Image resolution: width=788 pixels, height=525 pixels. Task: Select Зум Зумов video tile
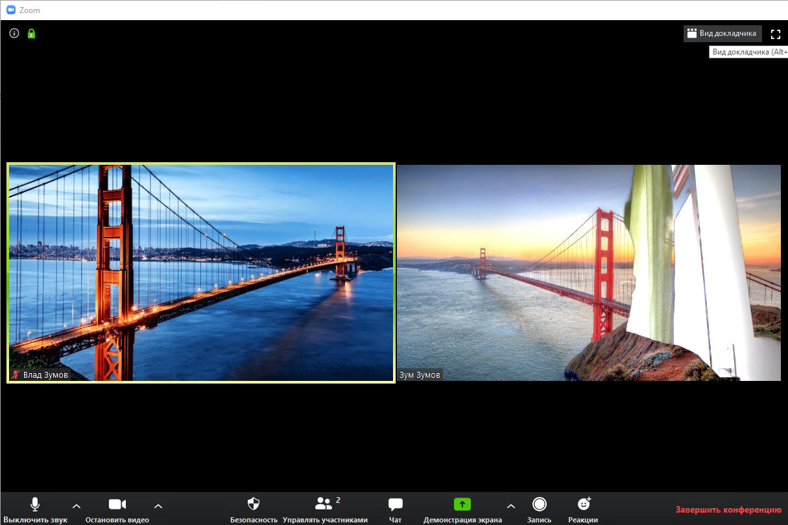(x=589, y=273)
